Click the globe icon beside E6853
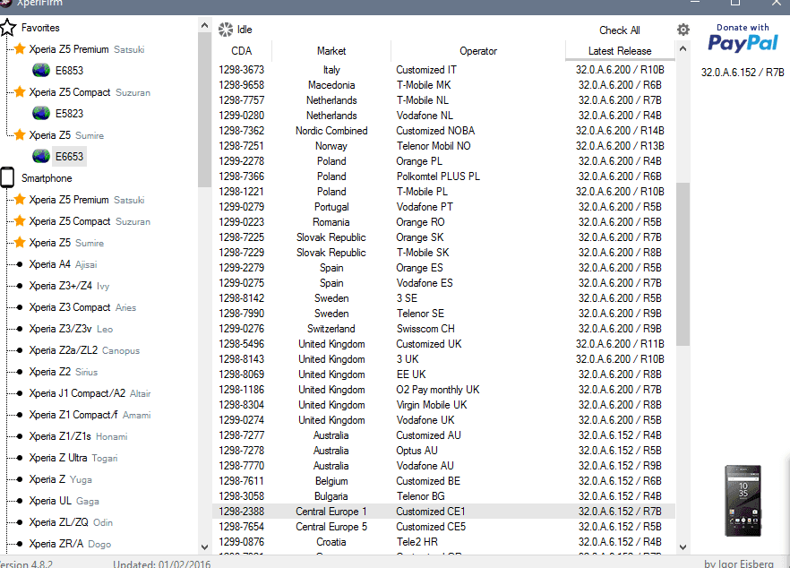 pos(41,71)
